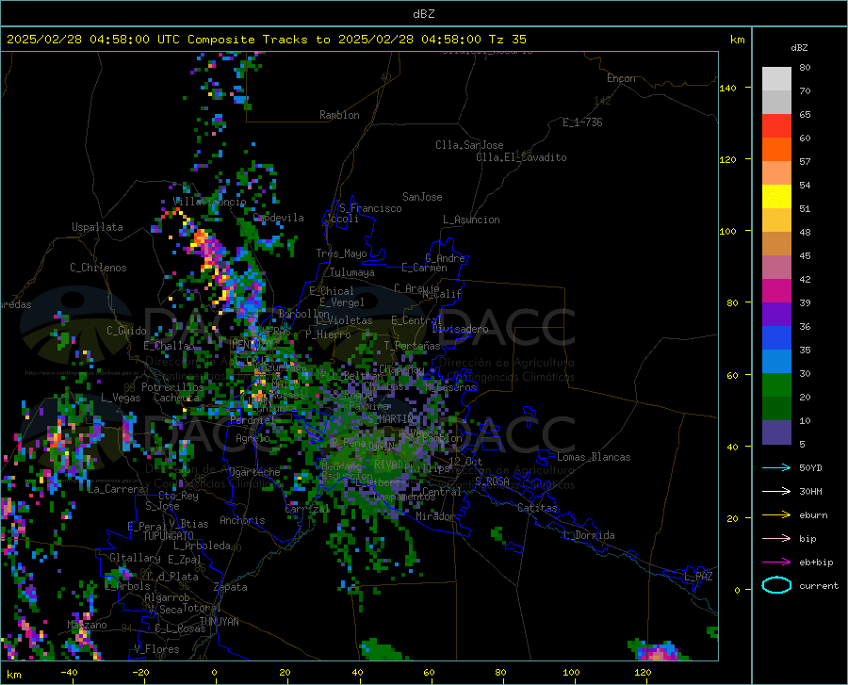Click the 'Tz 35' value in the header
848x685 pixels.
pos(507,40)
